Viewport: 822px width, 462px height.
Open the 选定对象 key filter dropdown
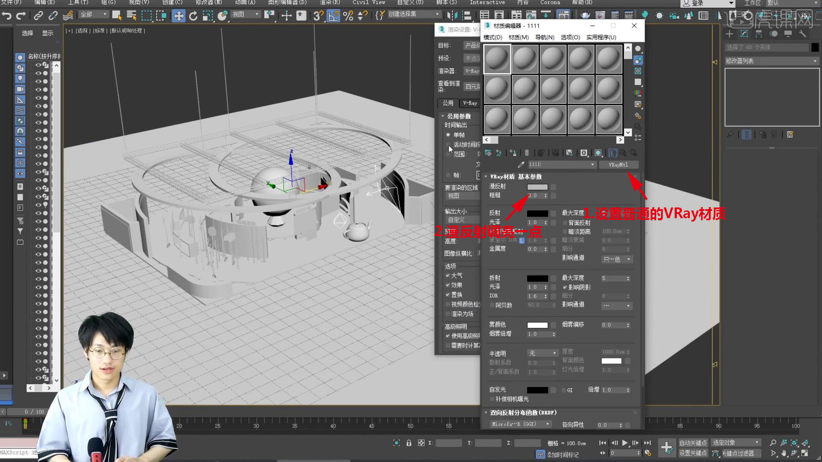[736, 443]
